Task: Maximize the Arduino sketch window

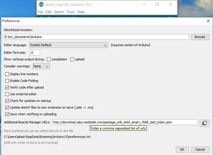Action: coord(157,4)
